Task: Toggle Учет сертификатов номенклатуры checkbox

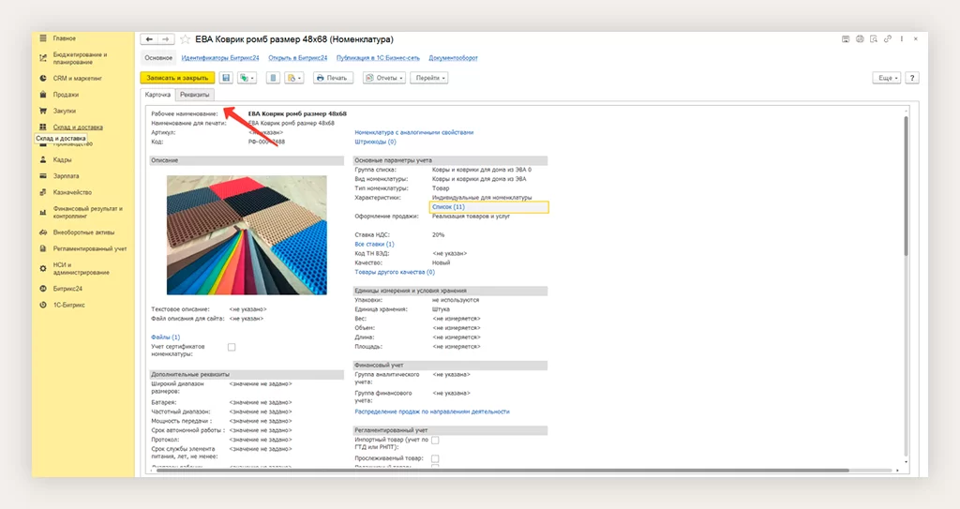Action: click(232, 348)
